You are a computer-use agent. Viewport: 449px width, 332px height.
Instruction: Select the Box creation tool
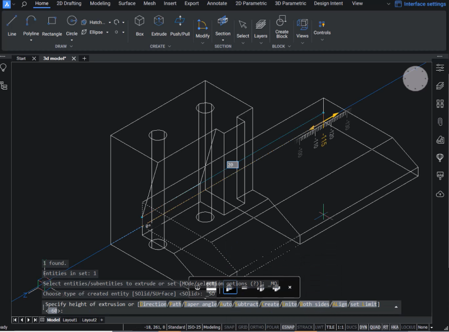tap(139, 25)
